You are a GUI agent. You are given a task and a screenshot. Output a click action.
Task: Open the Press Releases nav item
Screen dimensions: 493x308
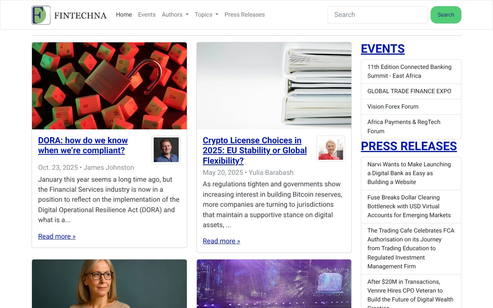coord(245,15)
